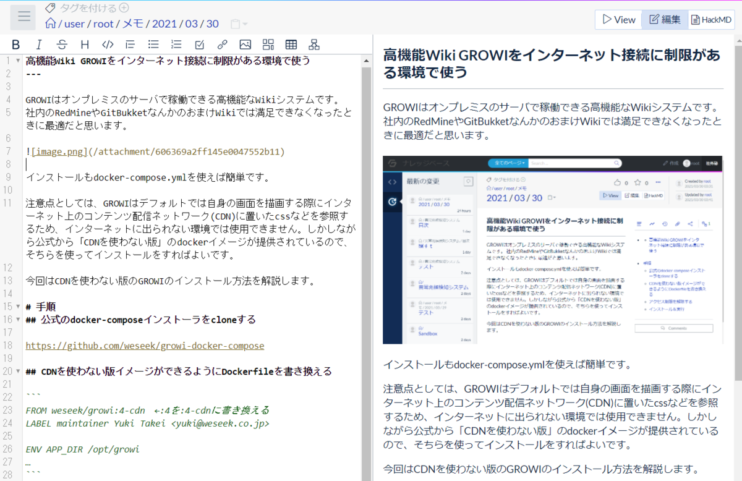Collapse fold arrow at line 1
742x481 pixels.
pyautogui.click(x=19, y=61)
